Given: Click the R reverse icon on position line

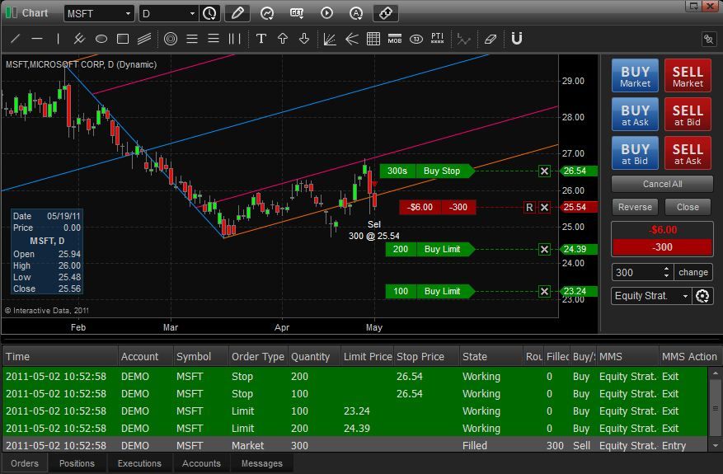Looking at the screenshot, I should click(x=529, y=208).
